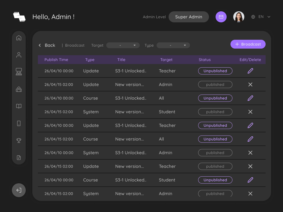Delete the System New version broadcast for Student
Image resolution: width=283 pixels, height=212 pixels.
coord(250,112)
